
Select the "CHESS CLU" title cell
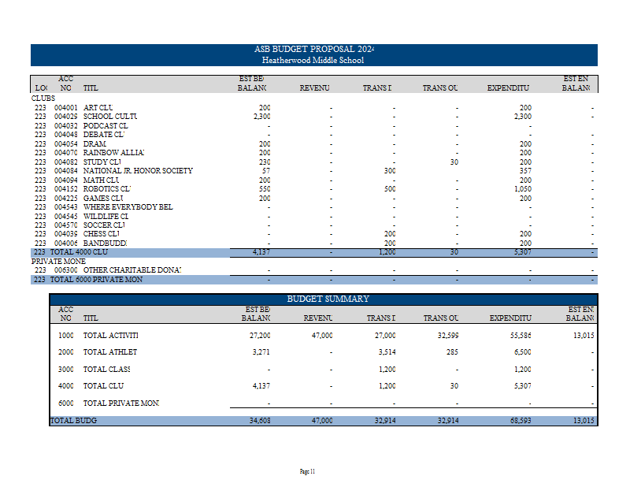coord(102,233)
